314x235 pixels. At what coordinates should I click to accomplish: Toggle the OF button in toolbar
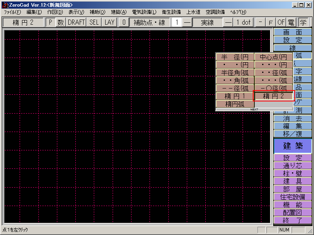click(281, 22)
